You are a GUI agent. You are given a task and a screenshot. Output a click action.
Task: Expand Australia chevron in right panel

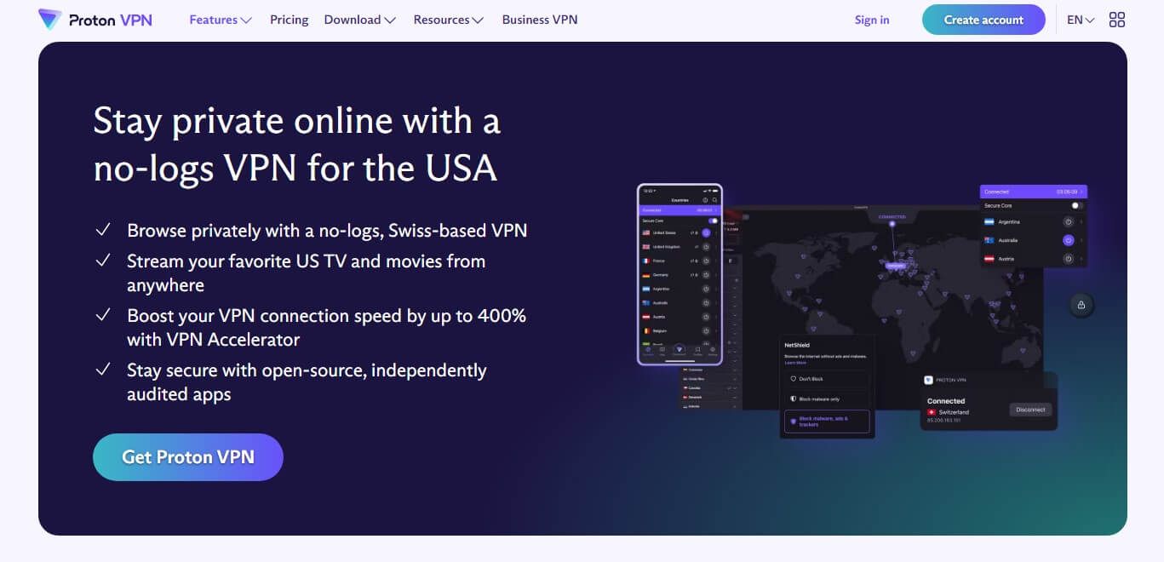(x=1081, y=240)
